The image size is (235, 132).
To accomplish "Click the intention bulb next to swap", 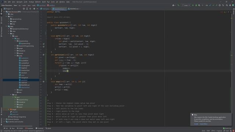I will tap(68, 71).
